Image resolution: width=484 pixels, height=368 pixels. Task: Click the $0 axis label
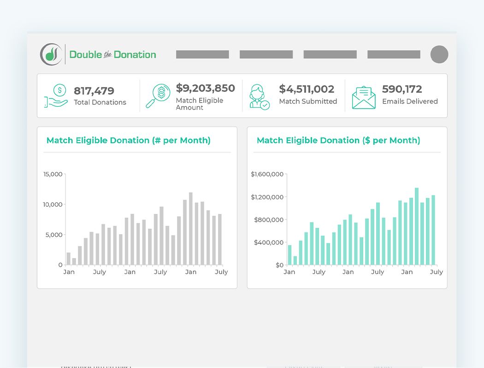pyautogui.click(x=280, y=265)
